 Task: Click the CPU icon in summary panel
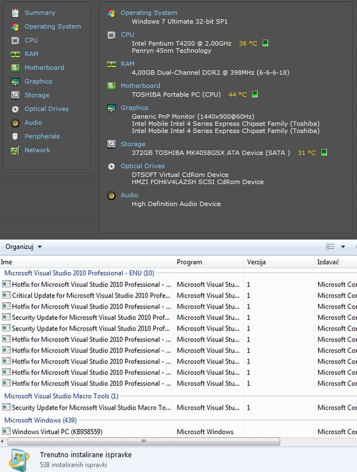tap(112, 35)
